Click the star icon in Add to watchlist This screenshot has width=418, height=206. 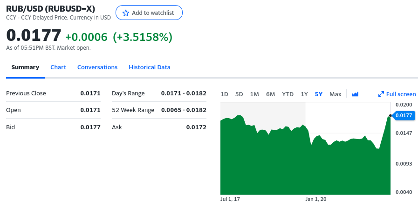pos(125,13)
